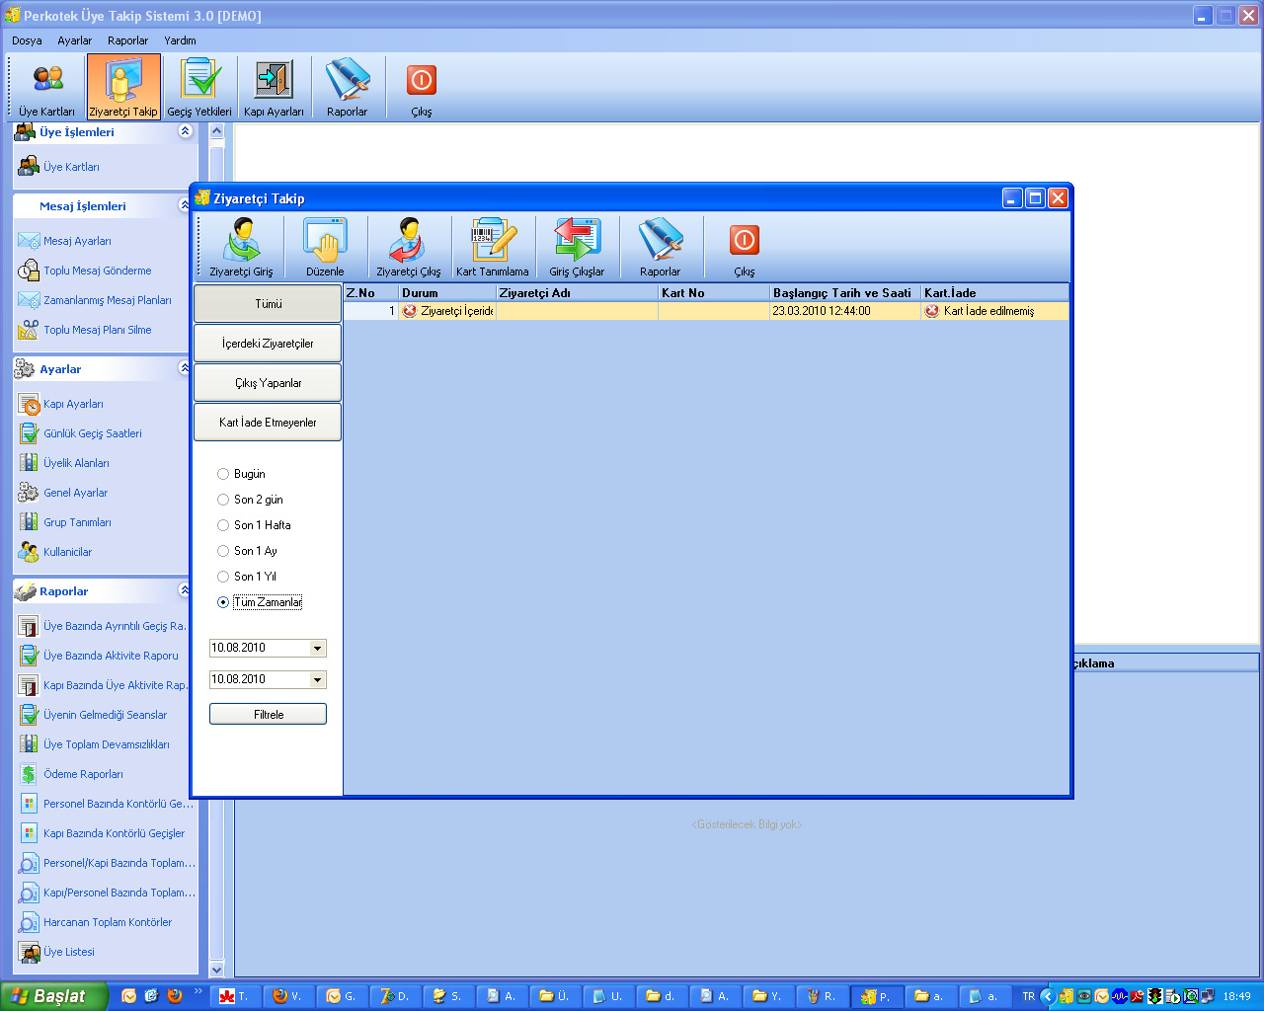Click the Düzenle toolbar icon
Image resolution: width=1264 pixels, height=1011 pixels.
tap(325, 247)
